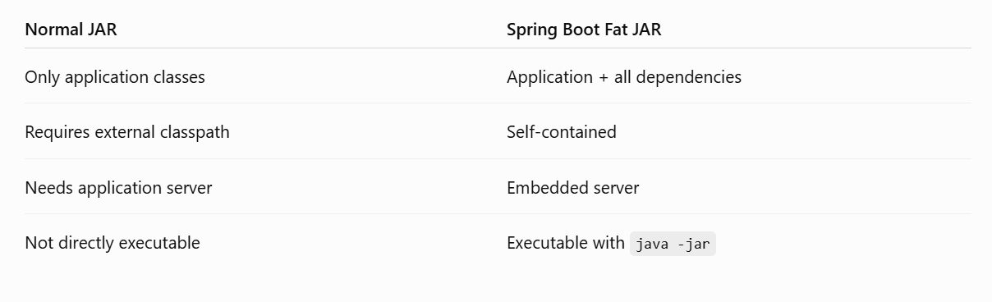The height and width of the screenshot is (302, 992).
Task: Click the Self-contained cell
Action: pos(562,132)
